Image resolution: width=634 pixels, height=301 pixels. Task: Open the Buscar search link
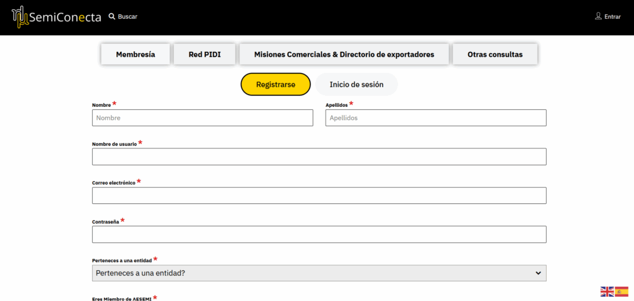coord(128,17)
